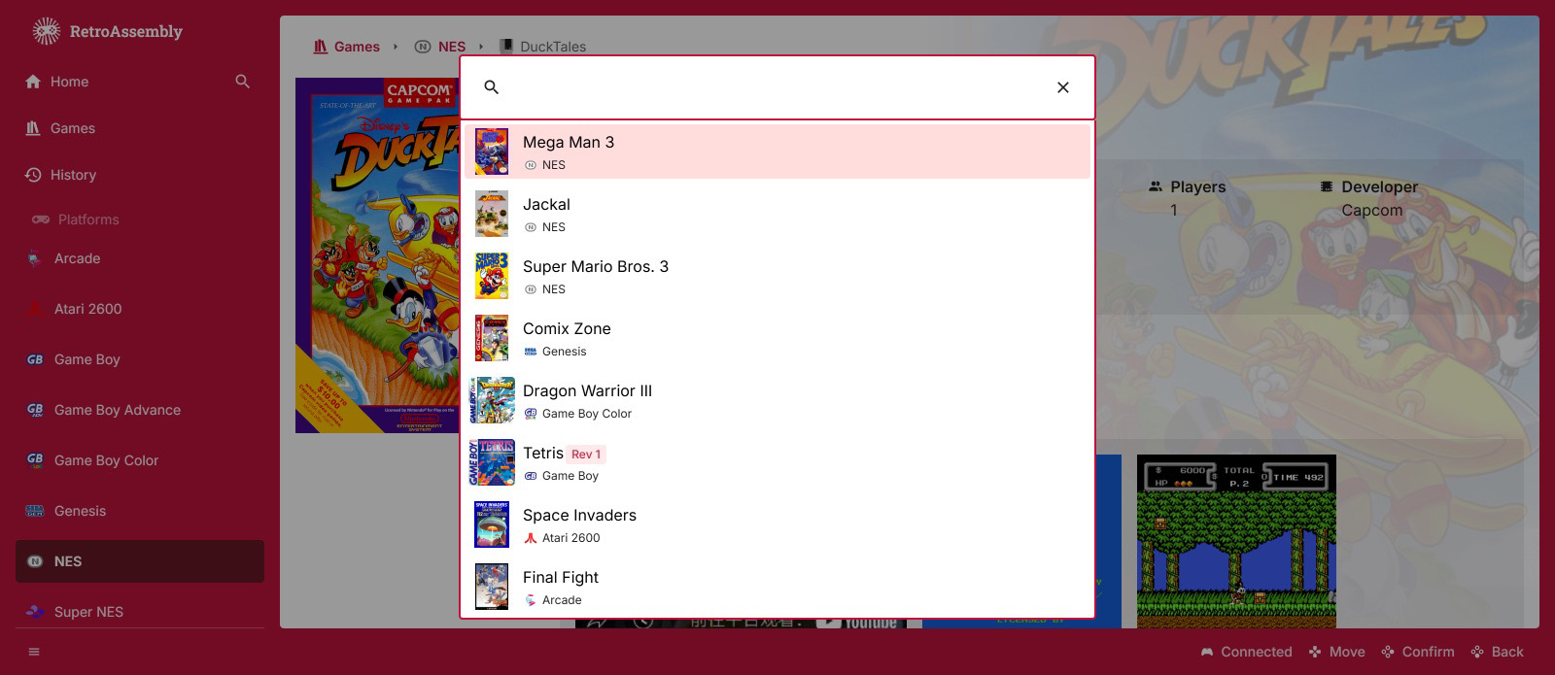This screenshot has height=675, width=1555.
Task: Click the Tetris box art thumbnail
Action: 492,462
